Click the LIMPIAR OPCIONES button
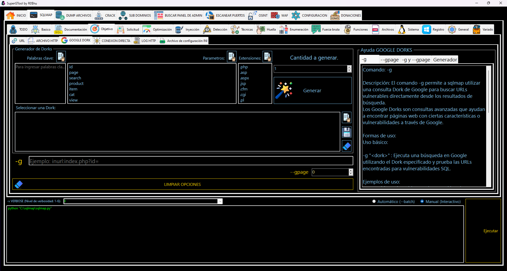The height and width of the screenshot is (271, 507). pyautogui.click(x=183, y=184)
